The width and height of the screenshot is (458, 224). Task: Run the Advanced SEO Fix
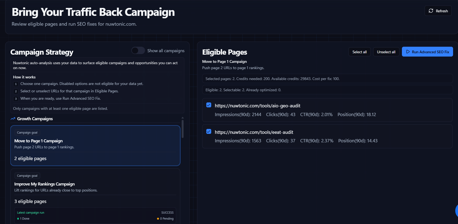pyautogui.click(x=427, y=52)
